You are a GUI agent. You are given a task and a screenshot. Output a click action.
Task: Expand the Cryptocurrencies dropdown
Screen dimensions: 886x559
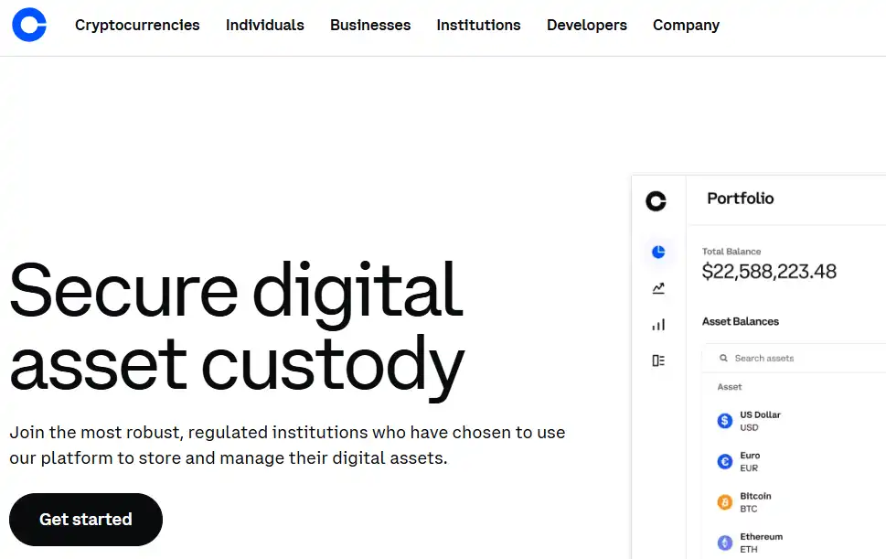click(137, 26)
